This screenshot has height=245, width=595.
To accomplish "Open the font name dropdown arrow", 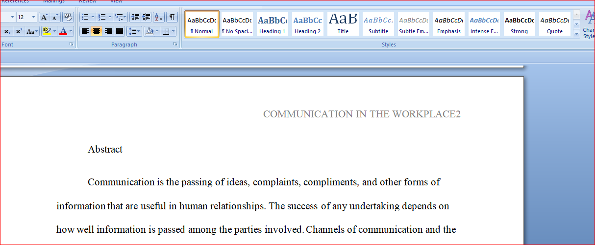I will point(12,17).
